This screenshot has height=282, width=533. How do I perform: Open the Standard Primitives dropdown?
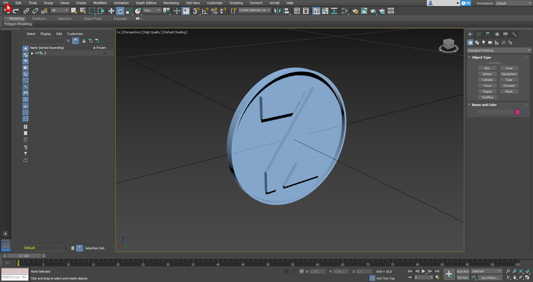click(499, 50)
